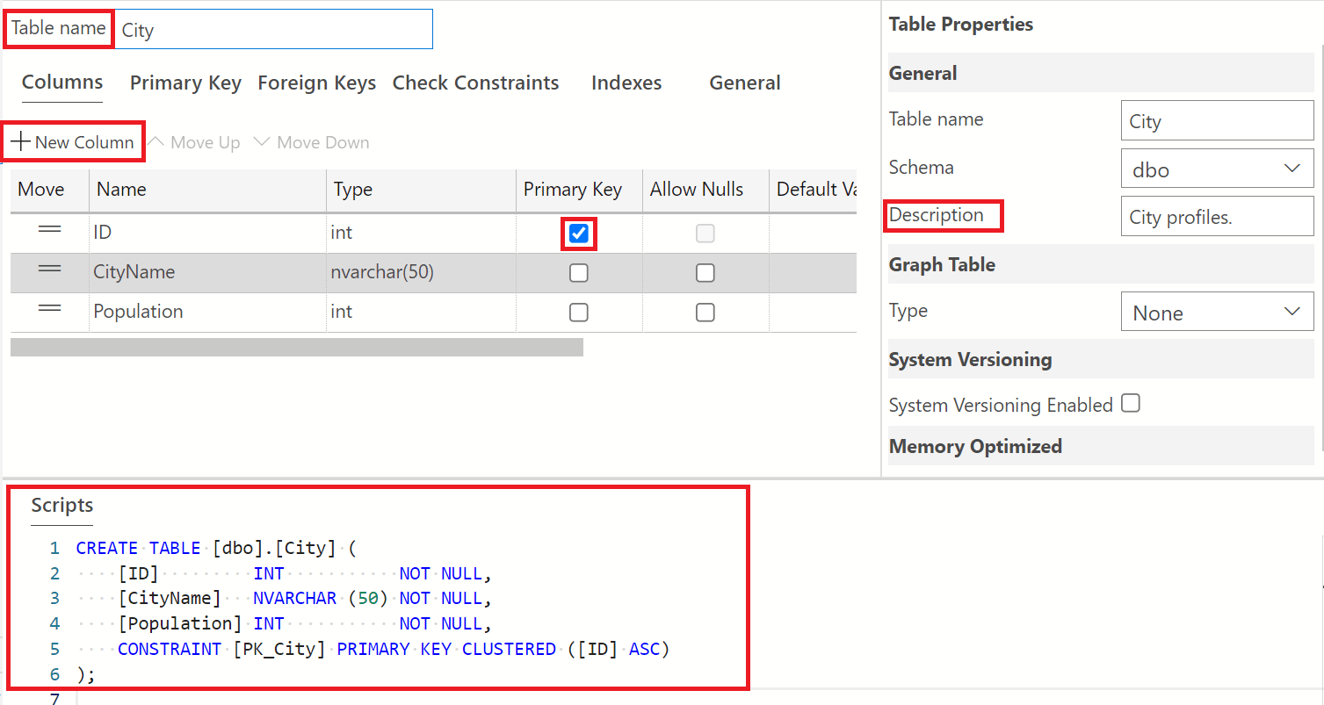This screenshot has height=705, width=1324.
Task: Open the Check Constraints tab
Action: click(476, 83)
